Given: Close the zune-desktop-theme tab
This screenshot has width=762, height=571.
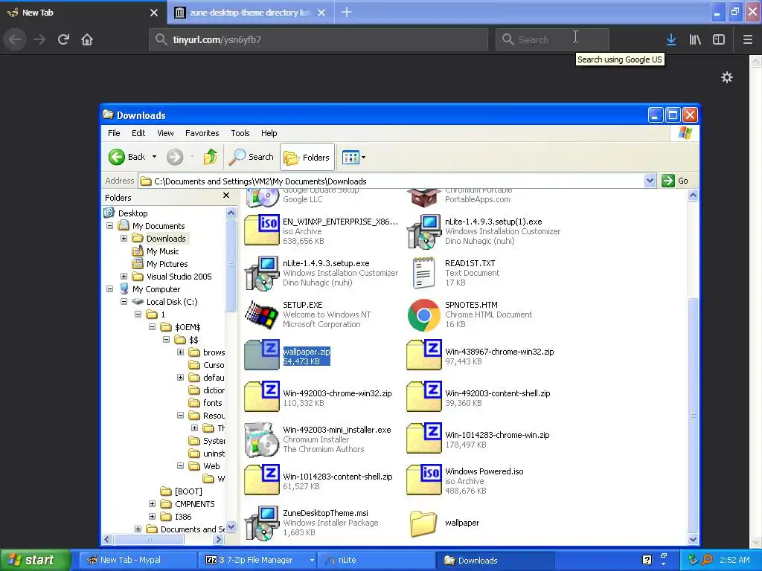Looking at the screenshot, I should tap(321, 13).
